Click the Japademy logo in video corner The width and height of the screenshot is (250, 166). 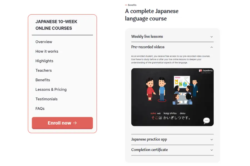click(206, 71)
